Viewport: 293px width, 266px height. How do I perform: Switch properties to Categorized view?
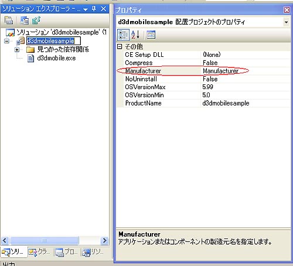pos(123,35)
